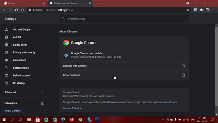Go to the home page
Viewport: 218px width, 123px height.
[22, 10]
